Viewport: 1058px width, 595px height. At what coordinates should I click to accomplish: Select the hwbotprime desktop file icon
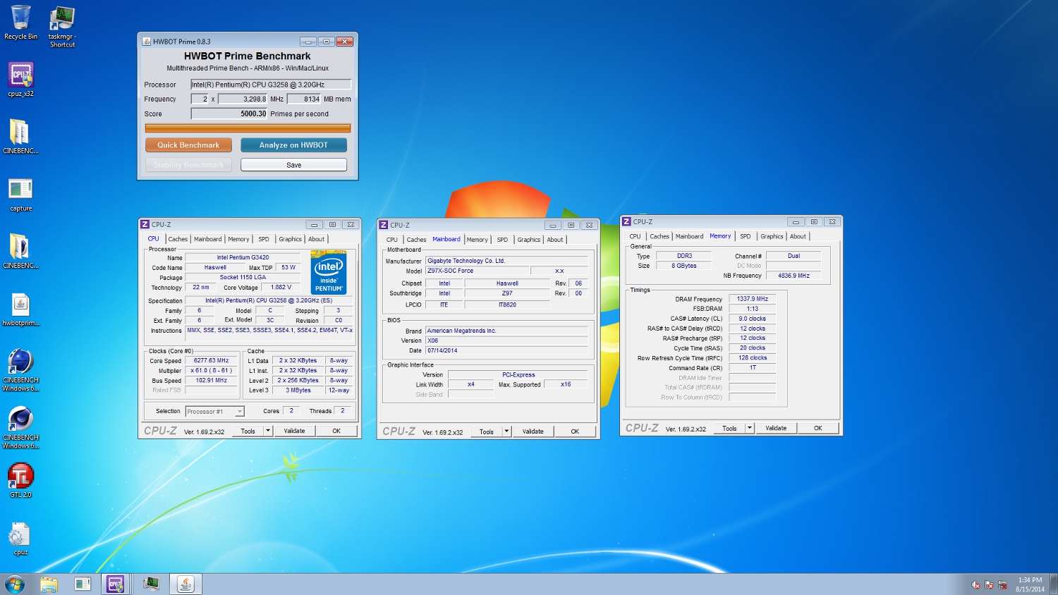(20, 309)
